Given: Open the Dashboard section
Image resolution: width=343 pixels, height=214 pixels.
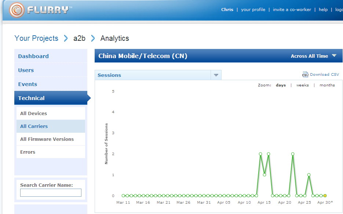Looking at the screenshot, I should pyautogui.click(x=51, y=56).
